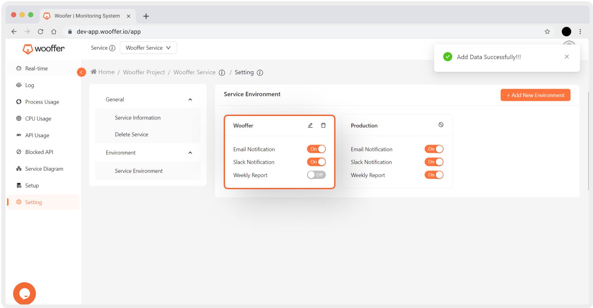The height and width of the screenshot is (308, 593).
Task: Click the info icon next to Service label
Action: (x=112, y=48)
